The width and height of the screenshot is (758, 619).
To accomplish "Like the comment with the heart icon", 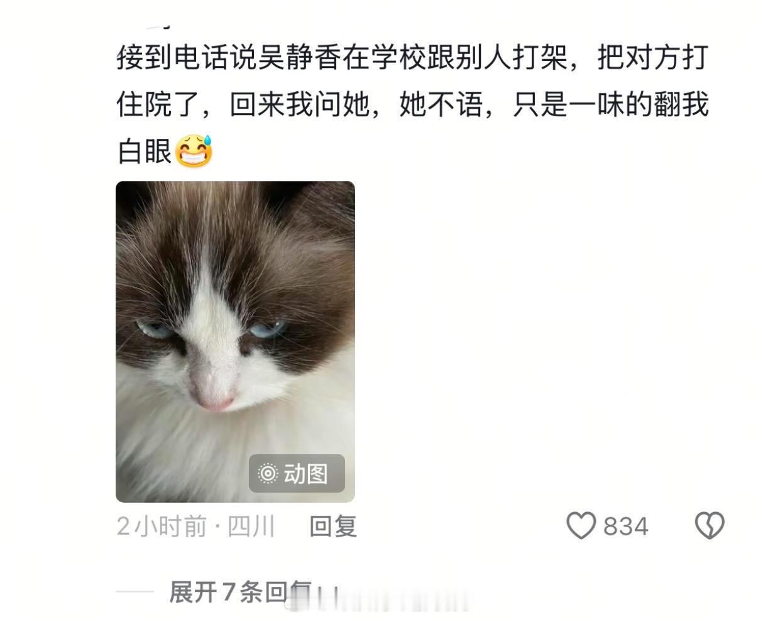I will tap(581, 525).
